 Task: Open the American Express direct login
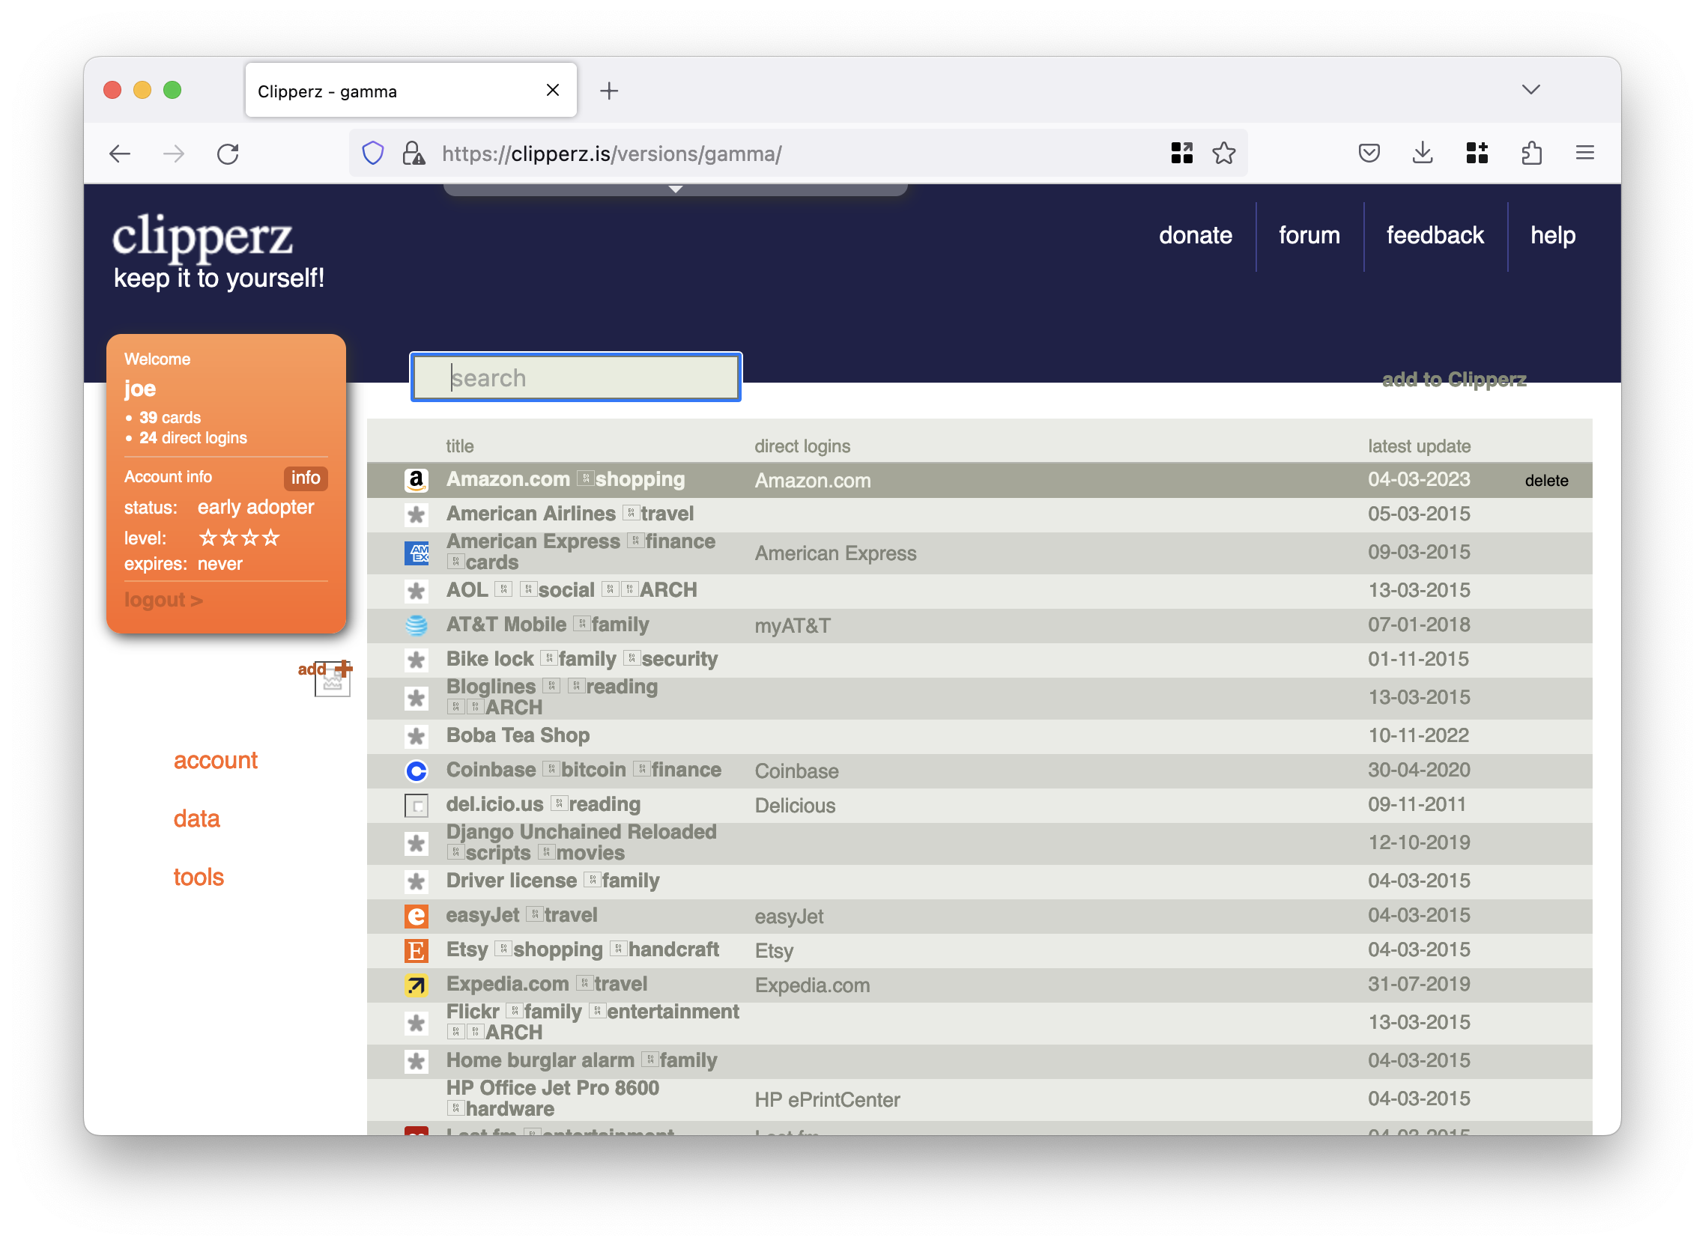coord(836,553)
